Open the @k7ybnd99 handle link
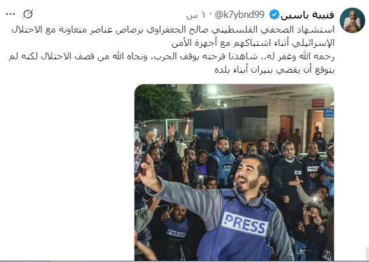Screen dimensions: 369x262 point(240,15)
